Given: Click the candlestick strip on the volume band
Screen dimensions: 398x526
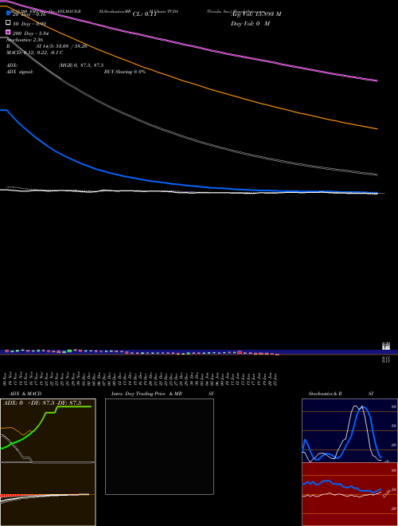Looking at the screenshot, I should pyautogui.click(x=142, y=352).
